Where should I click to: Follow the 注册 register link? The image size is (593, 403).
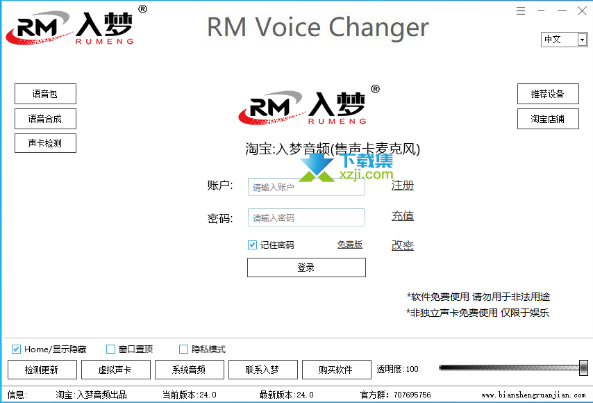click(403, 186)
